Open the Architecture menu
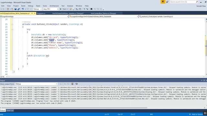Image resolution: width=207 pixels, height=116 pixels. (x=54, y=6)
